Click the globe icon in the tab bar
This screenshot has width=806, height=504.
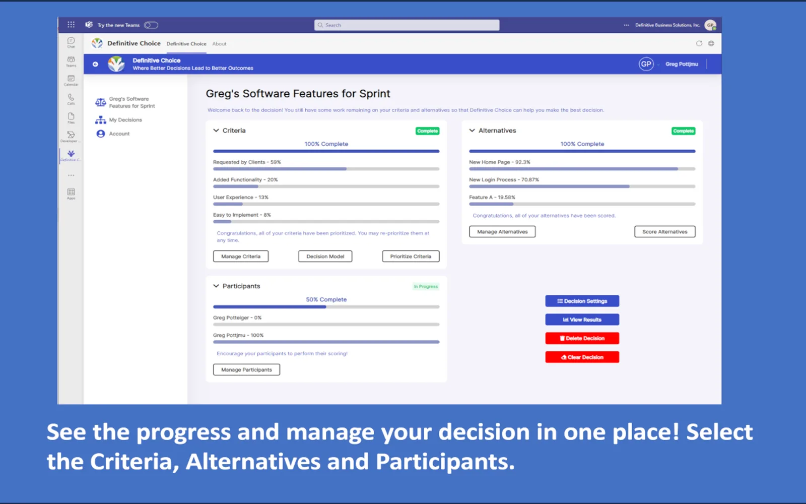(711, 43)
